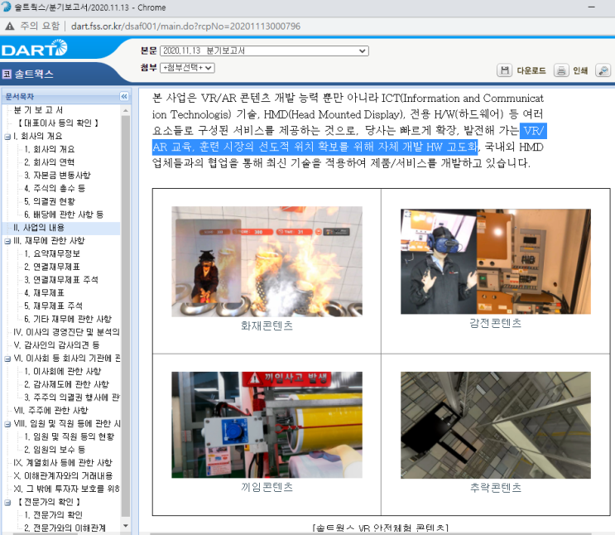Open 5. 재무제표 주석 section
The height and width of the screenshot is (535, 615).
(x=53, y=306)
